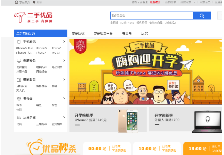This screenshot has width=224, height=155.
Task: Open the 箱包 subcategory link
Action: pyautogui.click(x=39, y=105)
